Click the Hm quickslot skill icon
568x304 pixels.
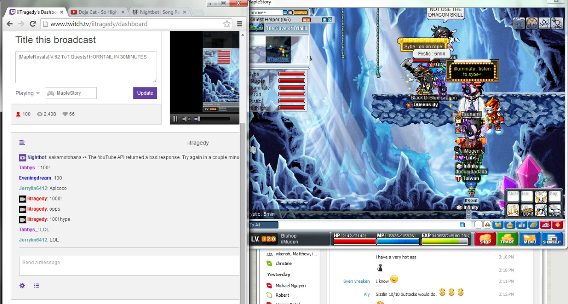coord(541,197)
